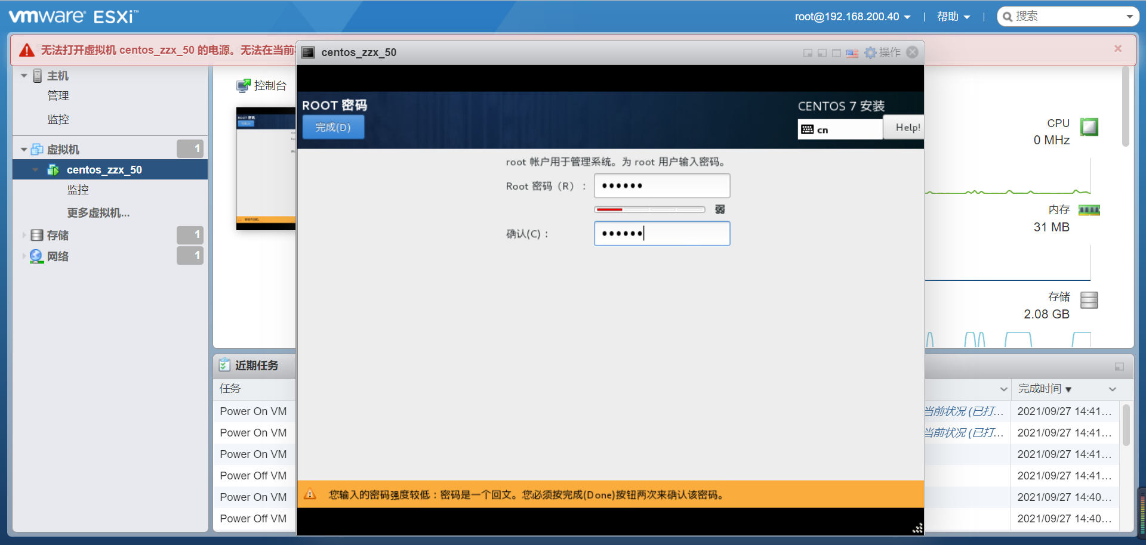
Task: Collapse the centos_zzx_50 tree arrow
Action: tap(35, 170)
